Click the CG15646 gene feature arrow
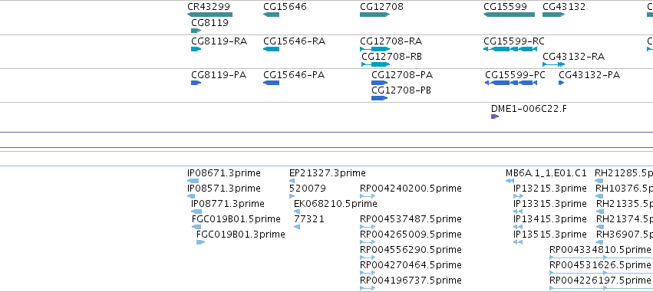This screenshot has height=292, width=653. [x=271, y=15]
